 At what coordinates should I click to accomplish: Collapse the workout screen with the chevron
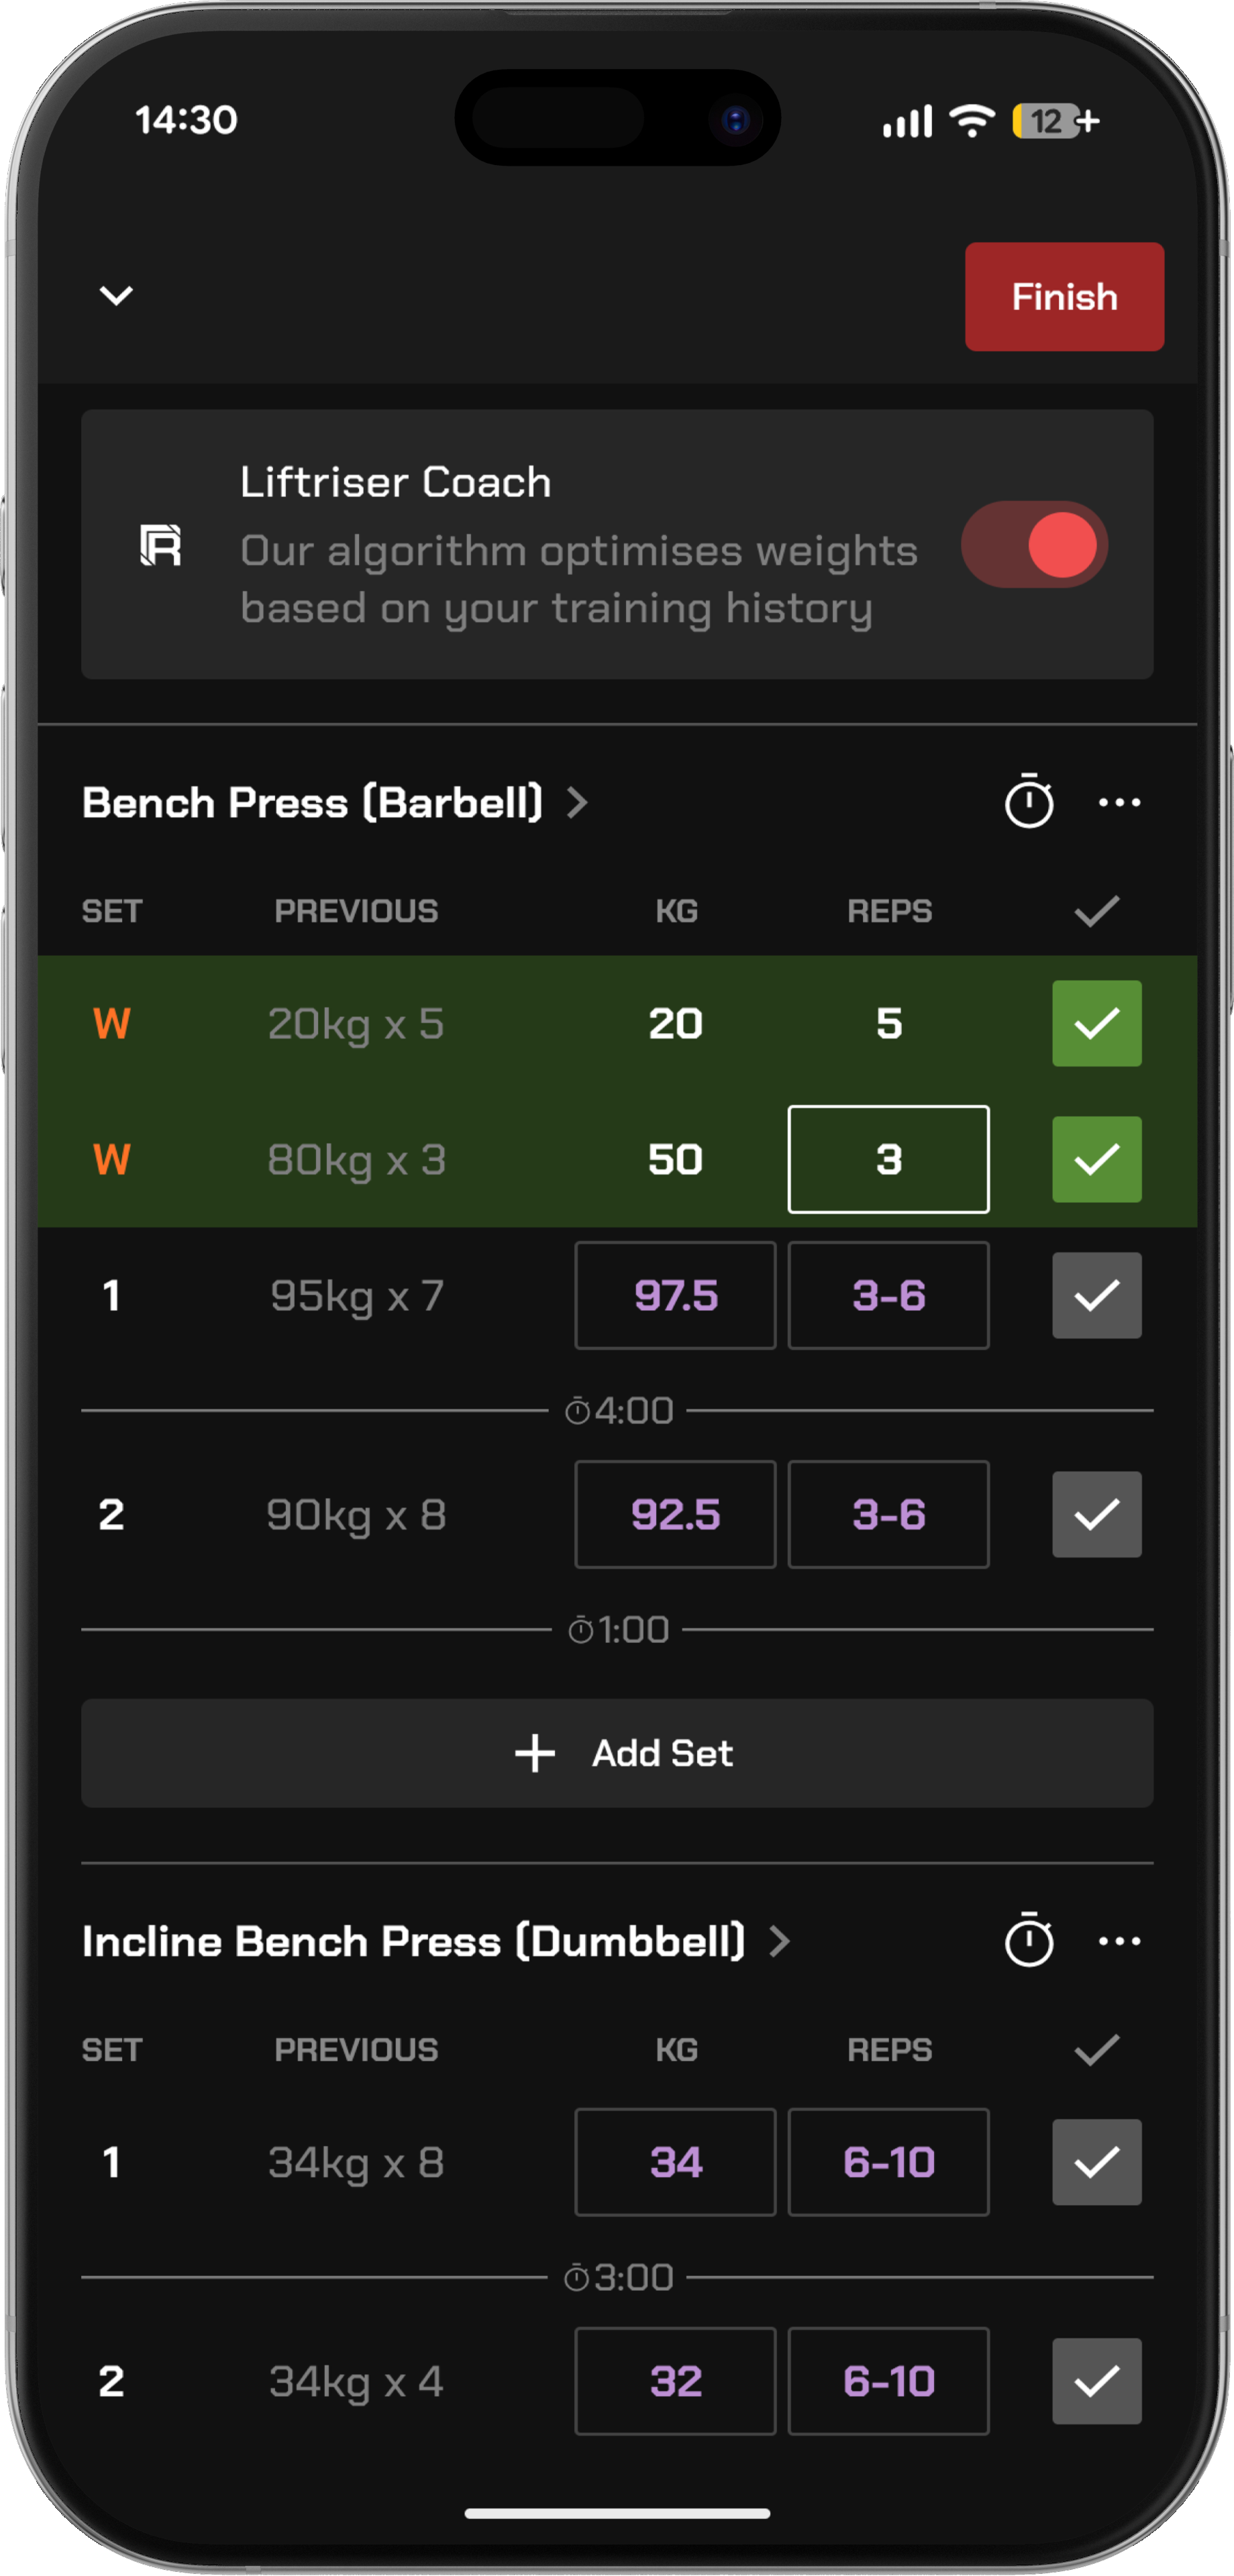pyautogui.click(x=115, y=297)
